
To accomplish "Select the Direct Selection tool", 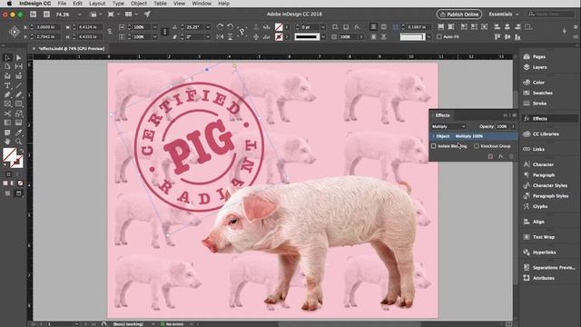I will (18, 57).
